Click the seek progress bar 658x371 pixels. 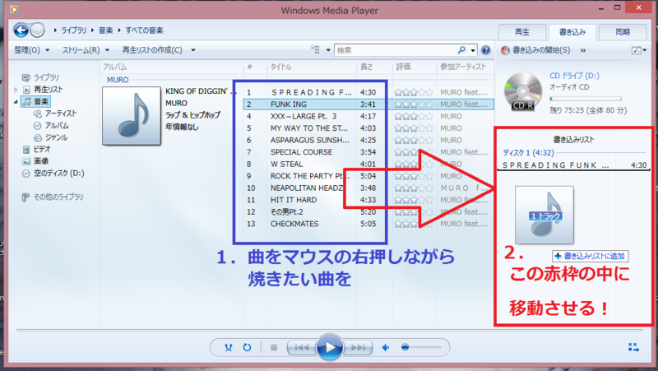coord(330,331)
